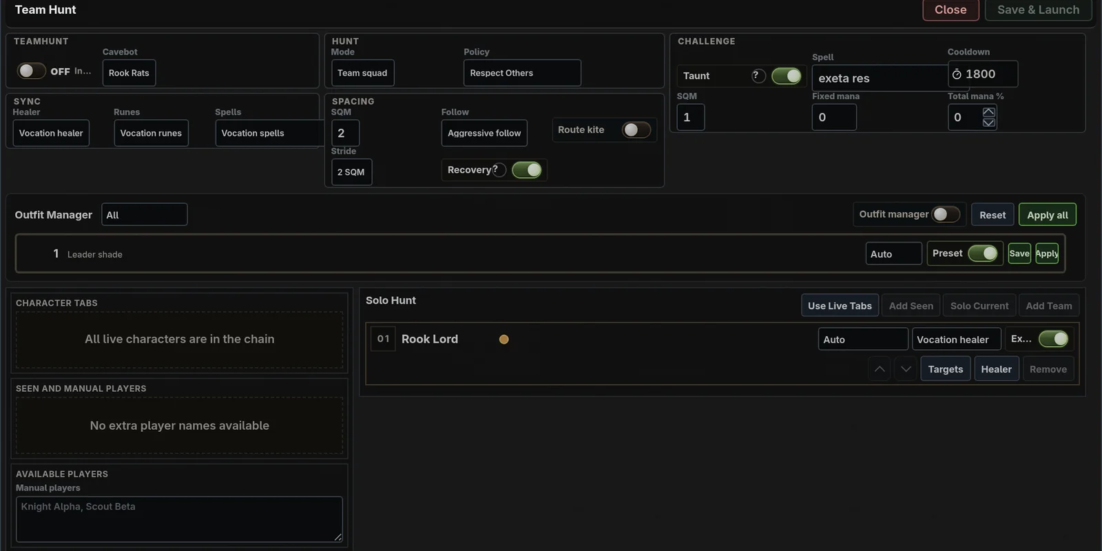Open the Vocation spells dropdown
Viewport: 1102px width, 551px height.
[269, 133]
